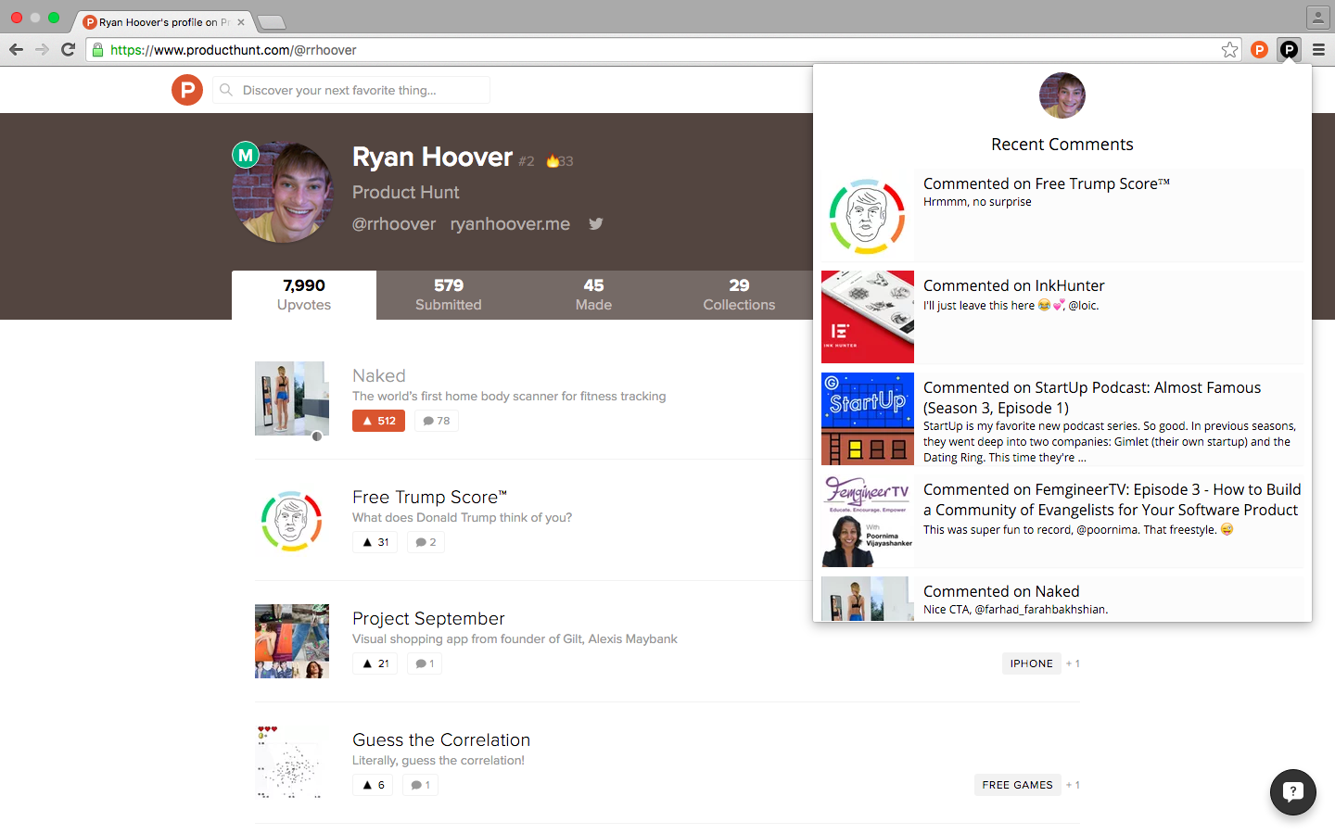1335x834 pixels.
Task: Toggle upvote for Guess the Correlation
Action: (372, 784)
